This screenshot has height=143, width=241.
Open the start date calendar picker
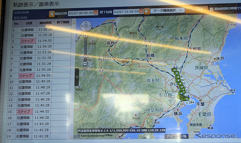[x=96, y=12]
